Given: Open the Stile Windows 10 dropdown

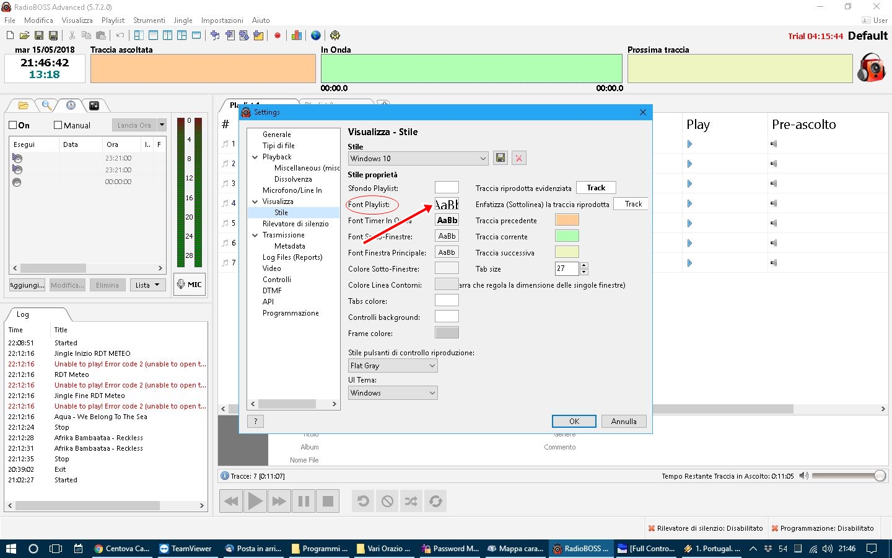Looking at the screenshot, I should [418, 158].
